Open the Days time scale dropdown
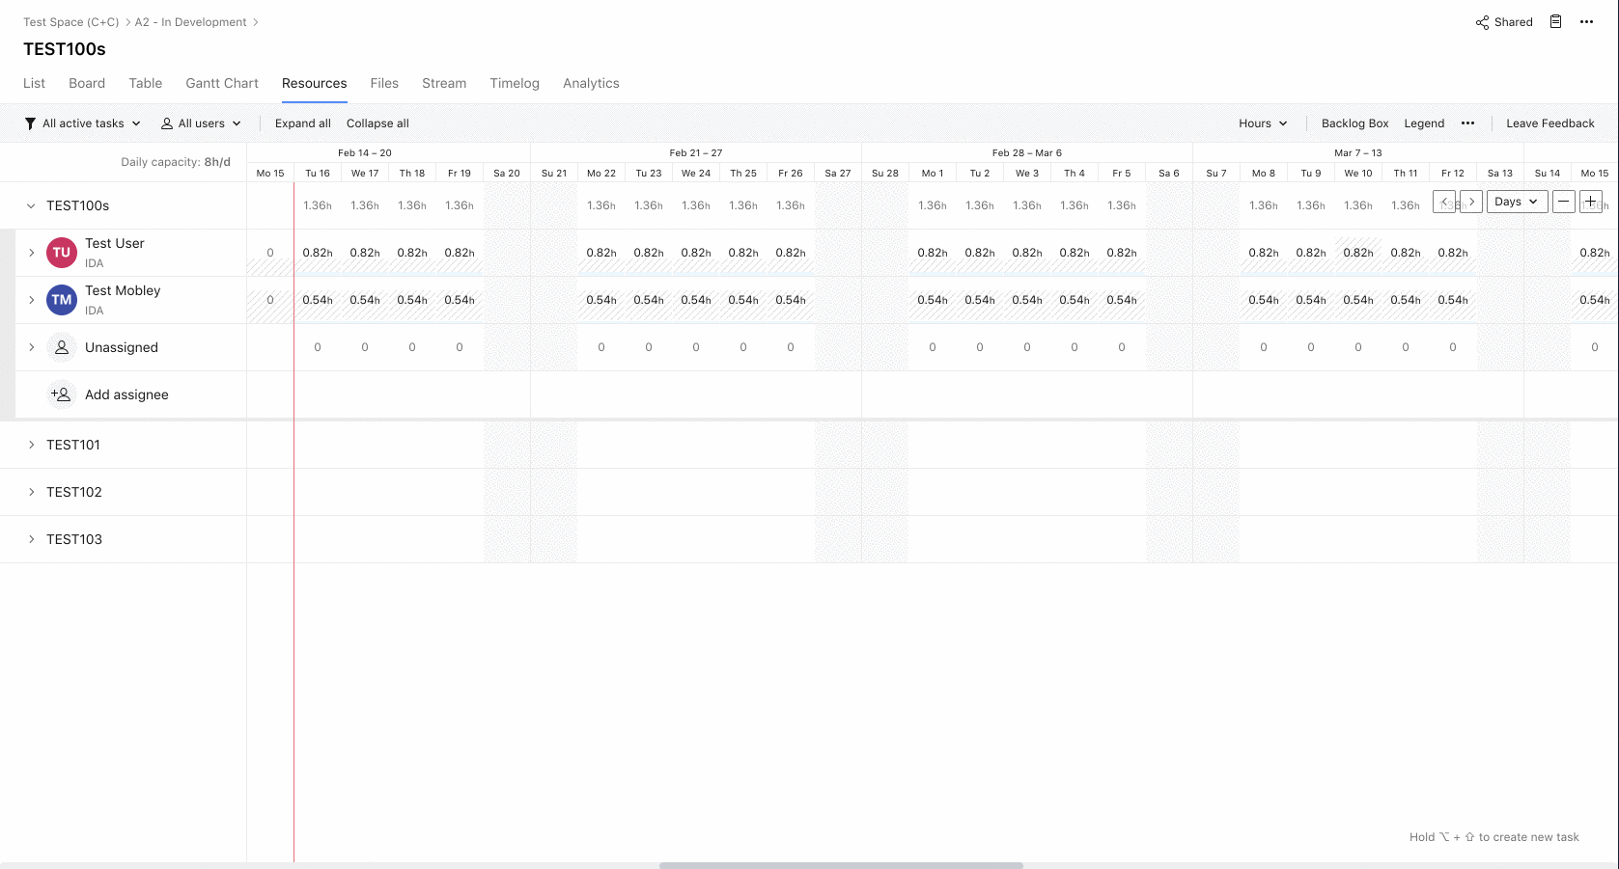This screenshot has width=1619, height=869. click(1517, 202)
